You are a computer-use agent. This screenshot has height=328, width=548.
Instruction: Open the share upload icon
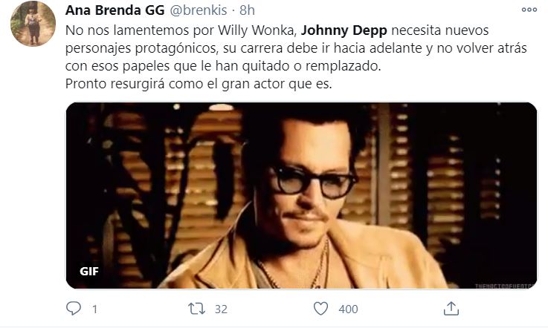451,309
